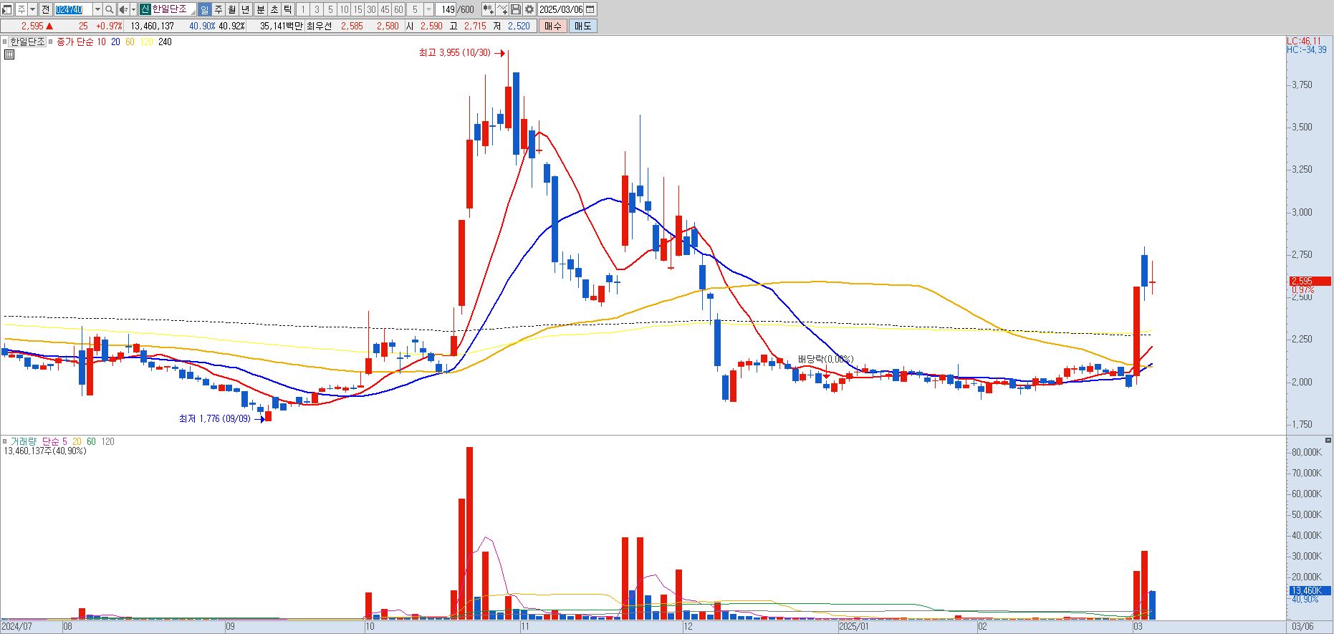Click the date field 2025/03/06

pos(561,9)
